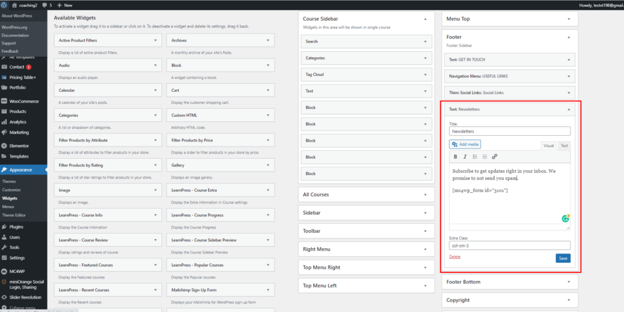Click the New content plus item

click(x=65, y=5)
